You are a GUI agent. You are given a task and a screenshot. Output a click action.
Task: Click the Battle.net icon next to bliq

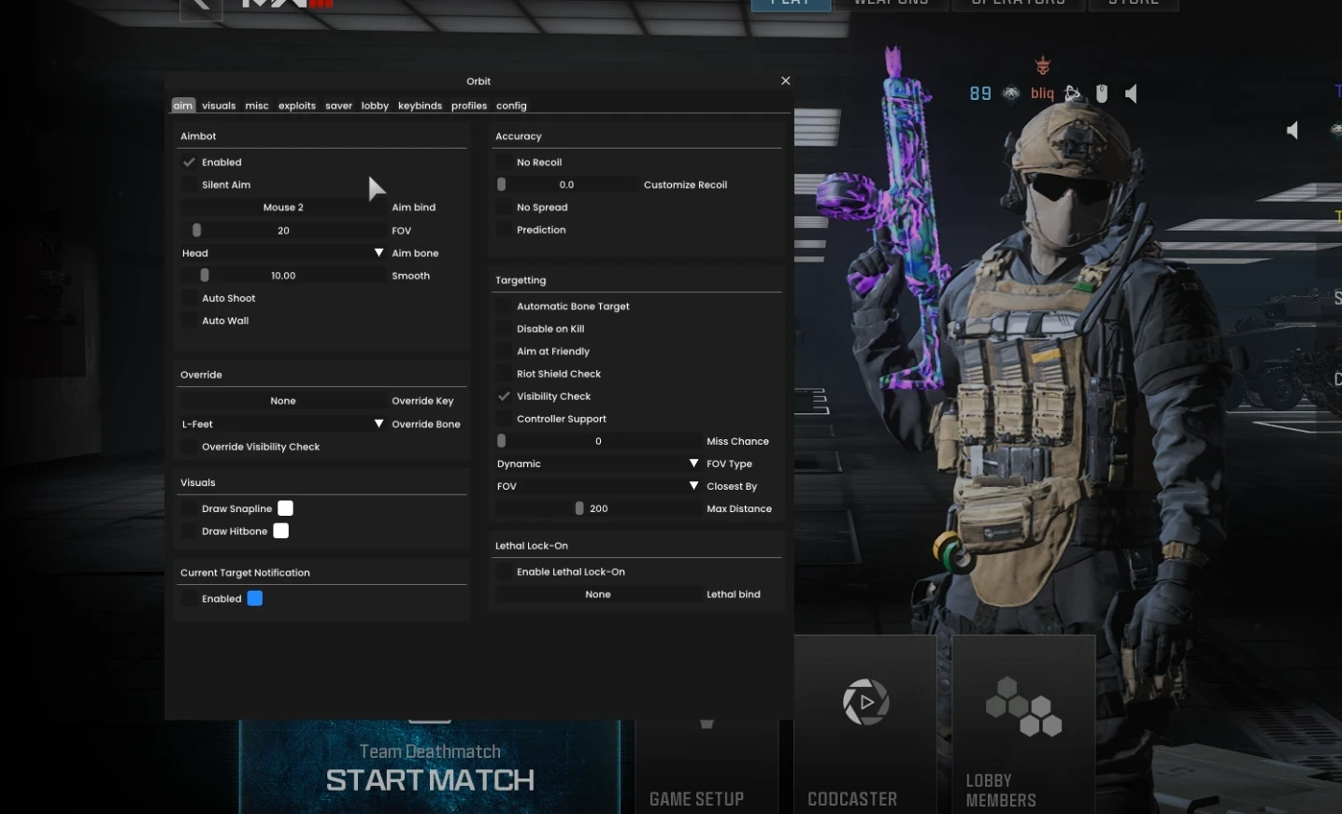tap(1073, 93)
